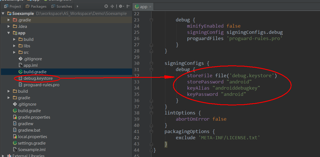Collapse the app module folder
The width and height of the screenshot is (320, 157).
click(x=9, y=33)
